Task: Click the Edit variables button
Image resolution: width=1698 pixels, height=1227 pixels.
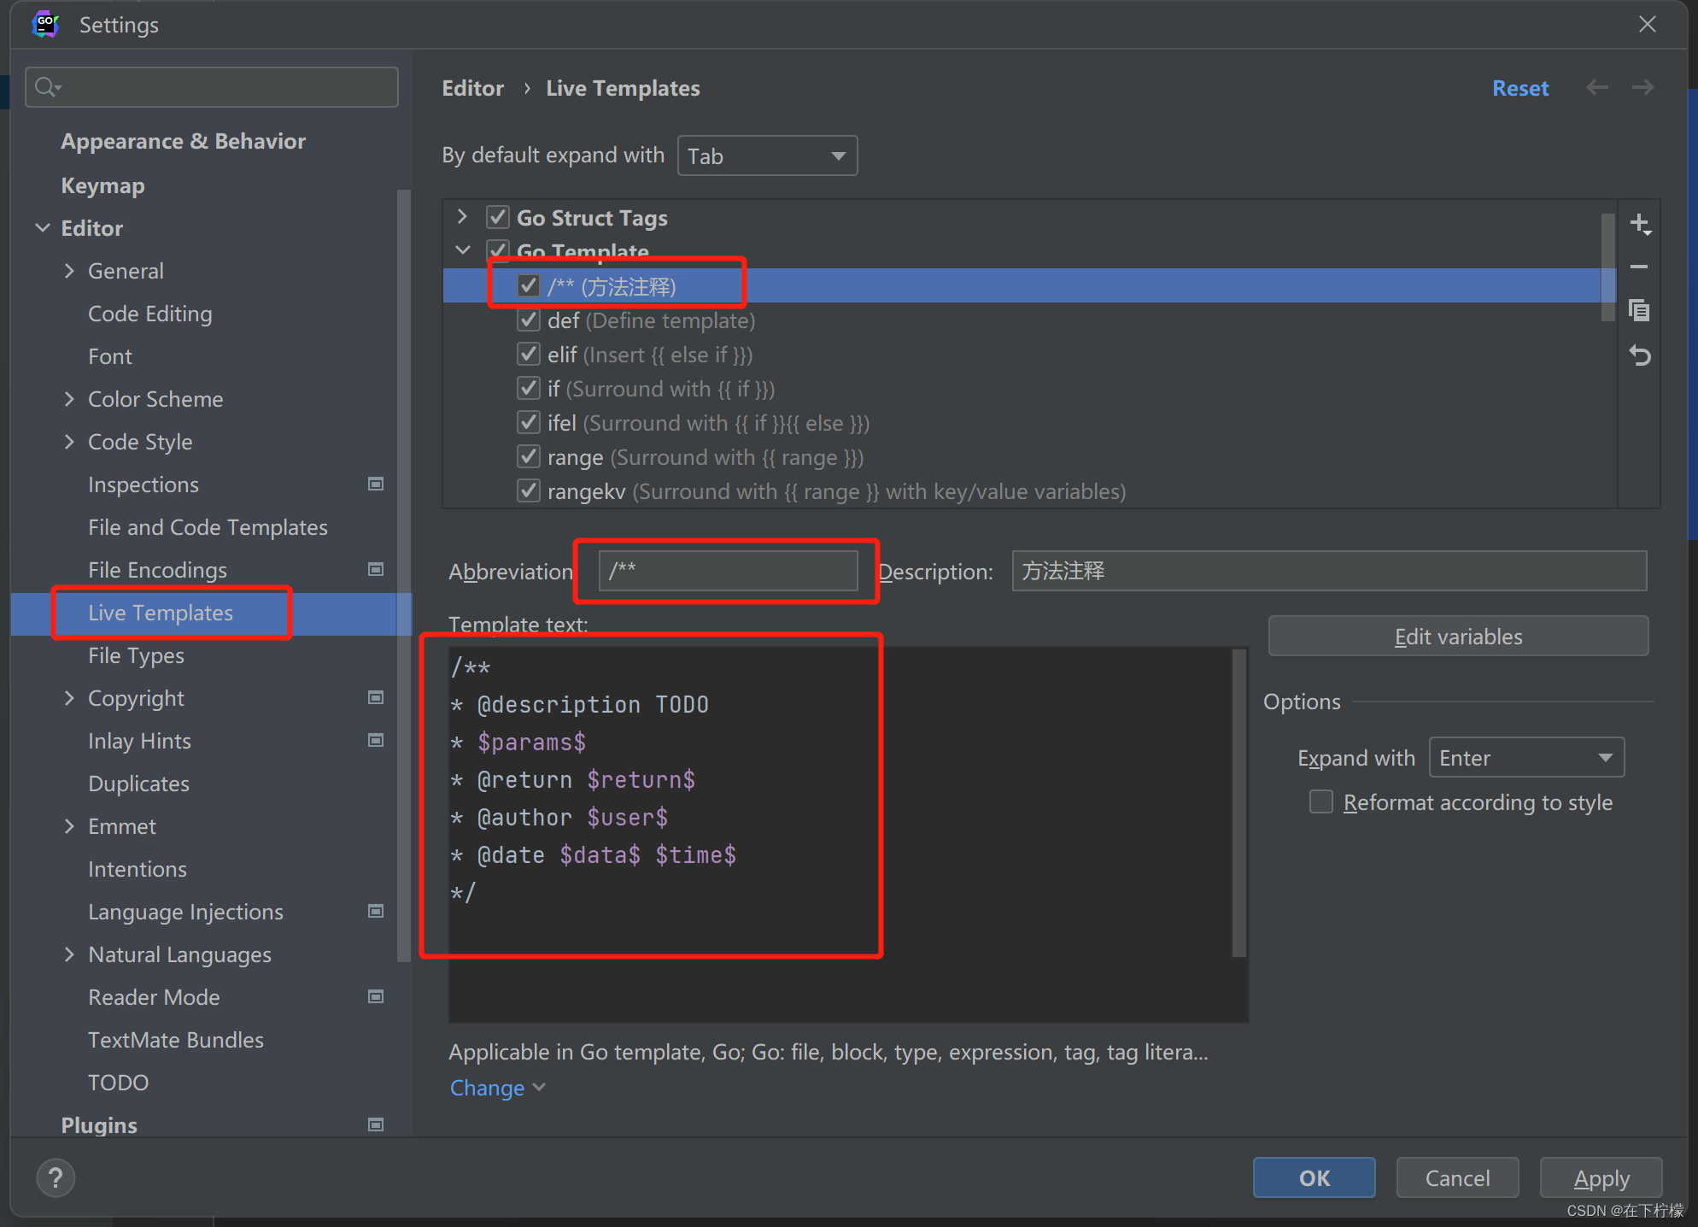Action: [1457, 638]
